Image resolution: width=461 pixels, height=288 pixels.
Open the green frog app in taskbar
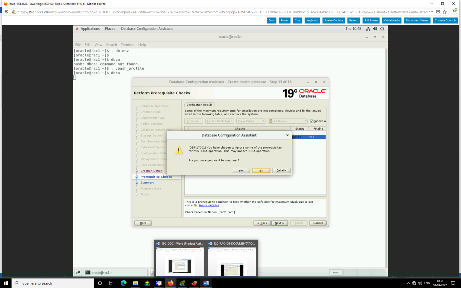182,283
